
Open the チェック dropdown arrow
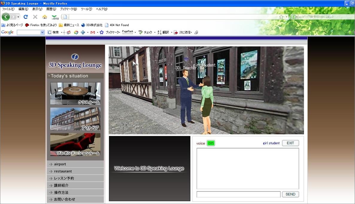click(155, 32)
